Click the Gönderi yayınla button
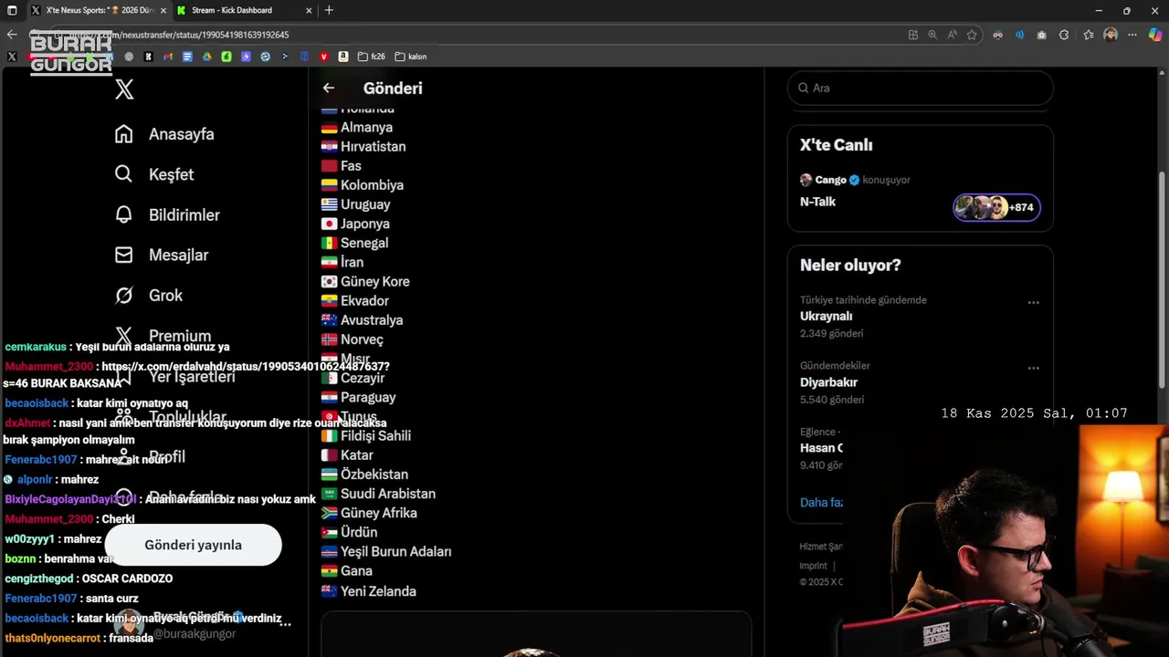1169x657 pixels. [x=193, y=545]
